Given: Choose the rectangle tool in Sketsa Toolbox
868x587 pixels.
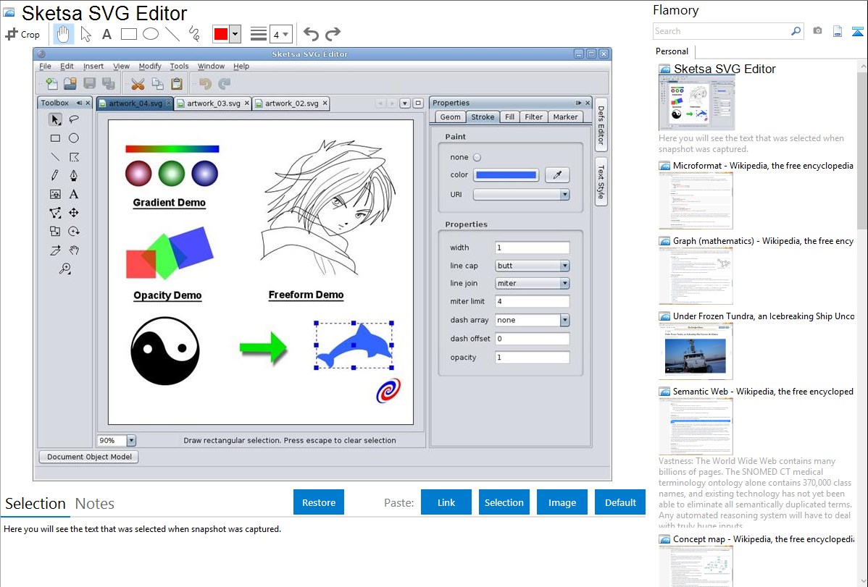Looking at the screenshot, I should pyautogui.click(x=55, y=138).
